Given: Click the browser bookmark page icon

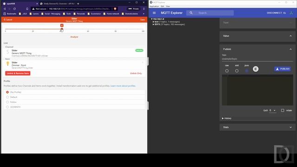Looking at the screenshot, I should coord(27,9).
